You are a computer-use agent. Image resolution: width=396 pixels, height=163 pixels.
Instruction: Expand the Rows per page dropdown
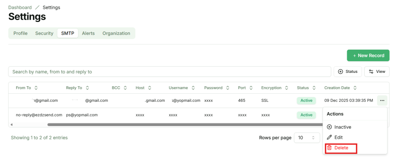point(307,138)
